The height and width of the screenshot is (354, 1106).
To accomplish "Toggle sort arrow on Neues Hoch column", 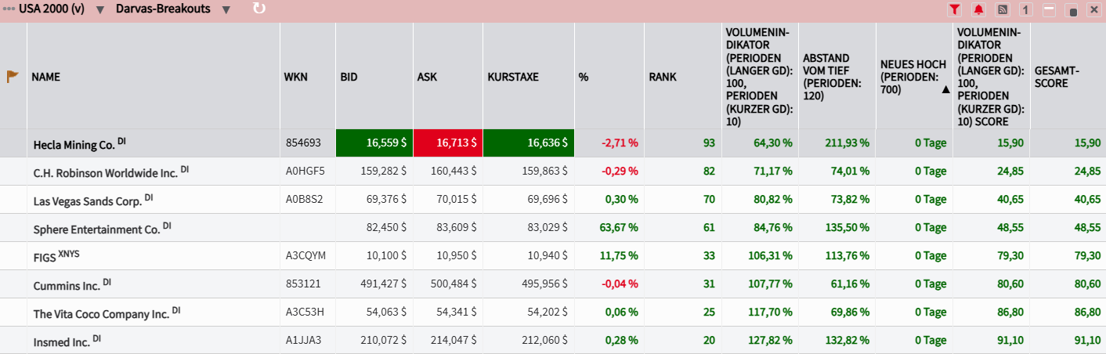I will [x=945, y=90].
